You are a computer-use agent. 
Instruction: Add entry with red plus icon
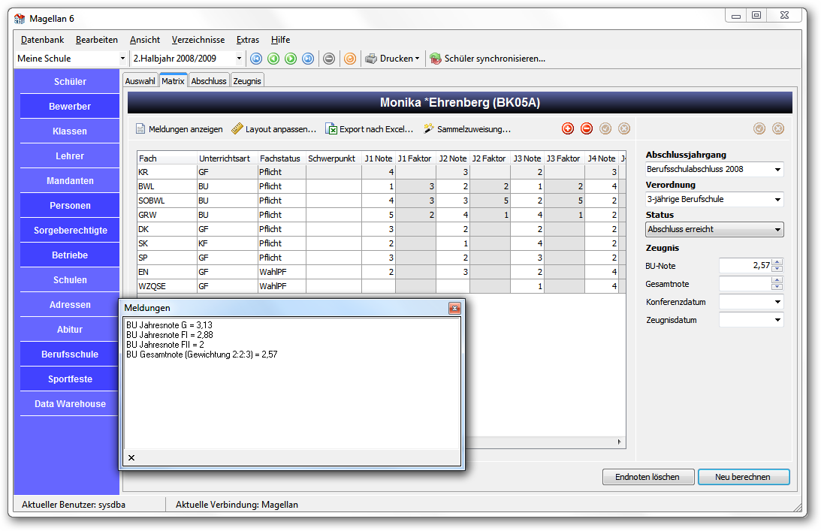coord(568,128)
